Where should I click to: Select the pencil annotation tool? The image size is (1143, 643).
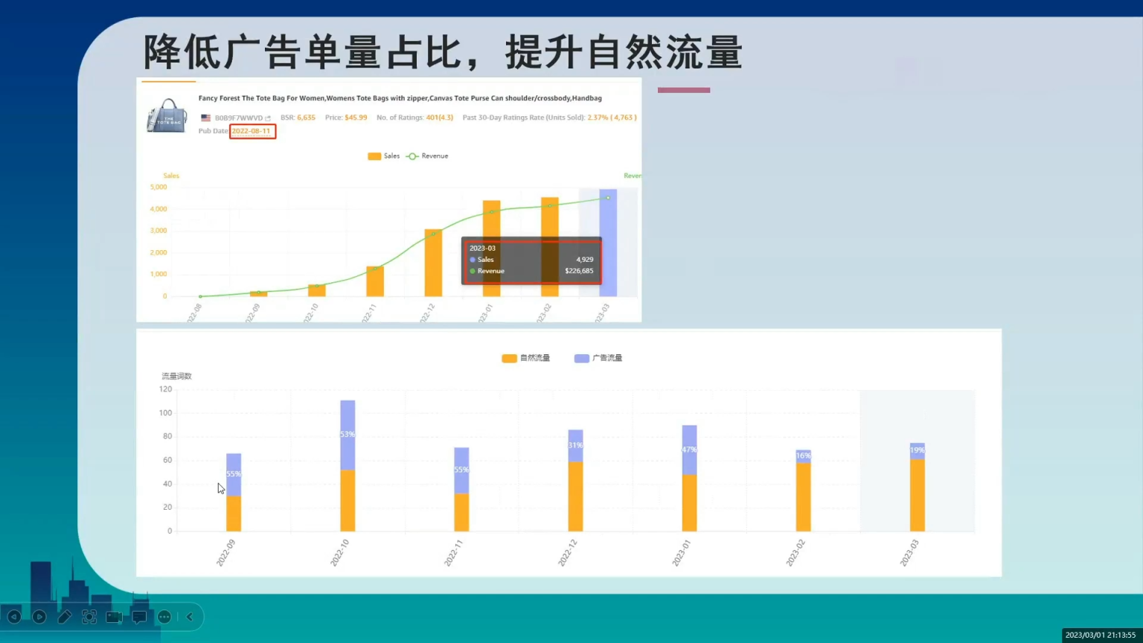pyautogui.click(x=65, y=616)
